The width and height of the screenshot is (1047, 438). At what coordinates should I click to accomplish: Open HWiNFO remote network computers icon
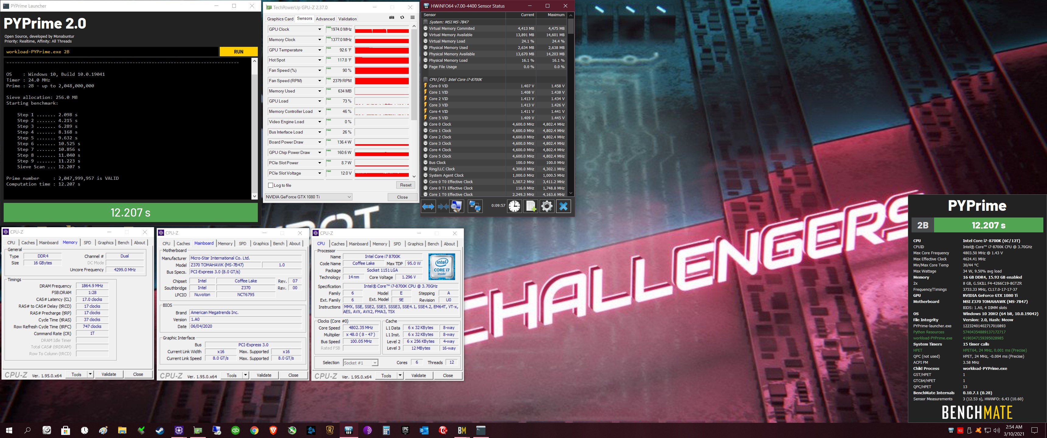(x=475, y=207)
